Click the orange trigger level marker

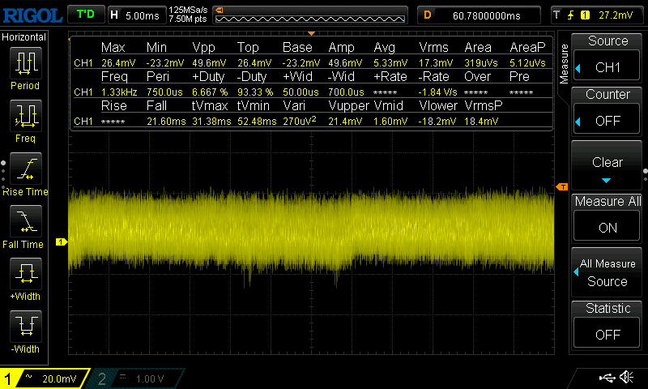tap(562, 187)
